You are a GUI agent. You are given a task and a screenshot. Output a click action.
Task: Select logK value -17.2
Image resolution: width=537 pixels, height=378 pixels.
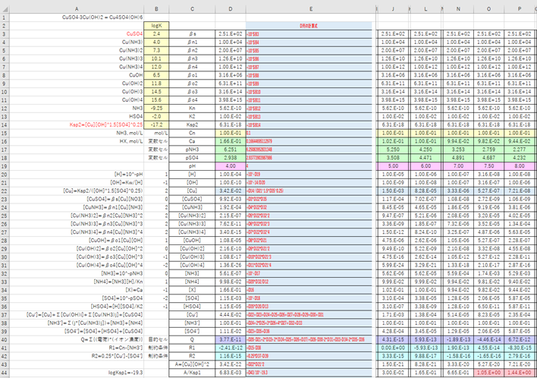click(x=156, y=124)
